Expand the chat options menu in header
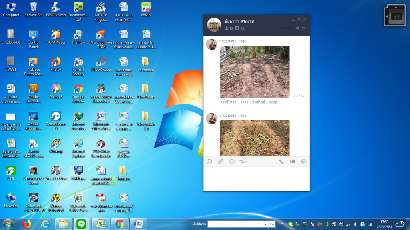 pos(304,28)
